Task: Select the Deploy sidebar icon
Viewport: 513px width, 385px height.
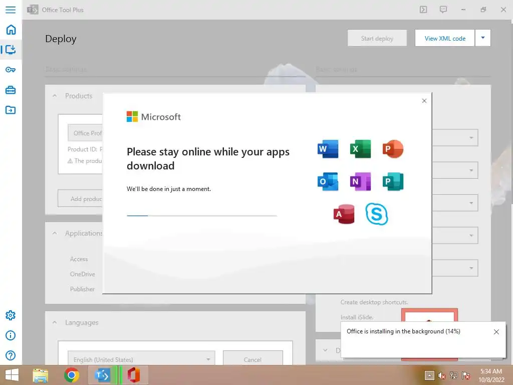Action: click(11, 50)
